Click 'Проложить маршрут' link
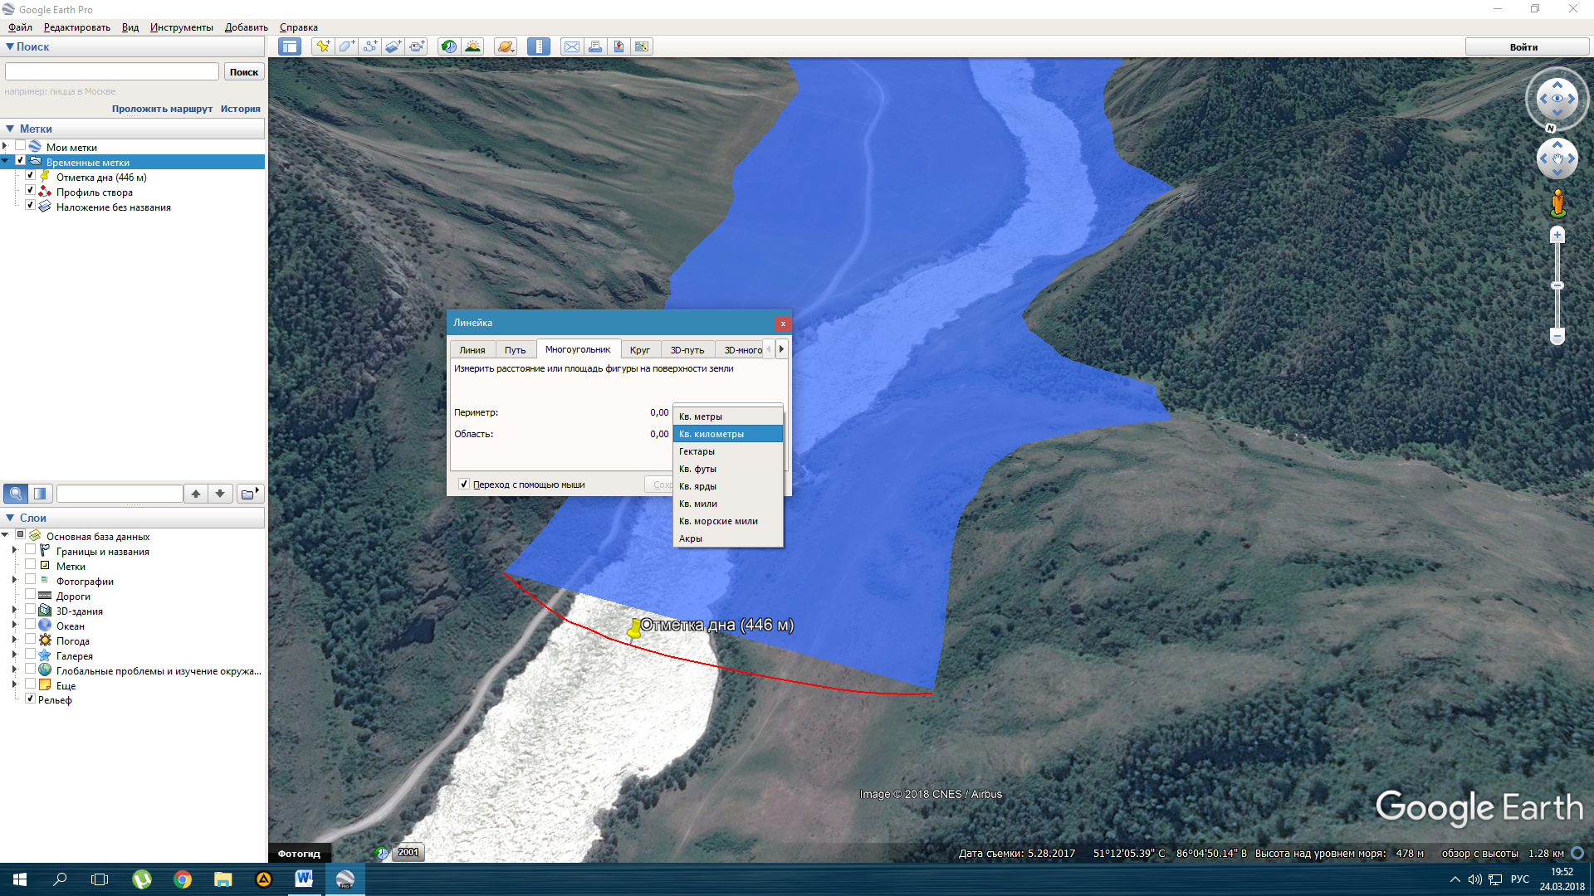This screenshot has width=1594, height=896. [x=162, y=109]
